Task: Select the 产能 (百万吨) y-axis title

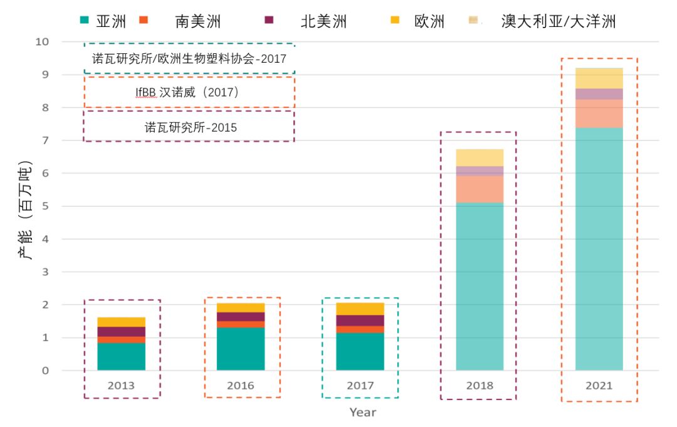Action: (x=24, y=212)
